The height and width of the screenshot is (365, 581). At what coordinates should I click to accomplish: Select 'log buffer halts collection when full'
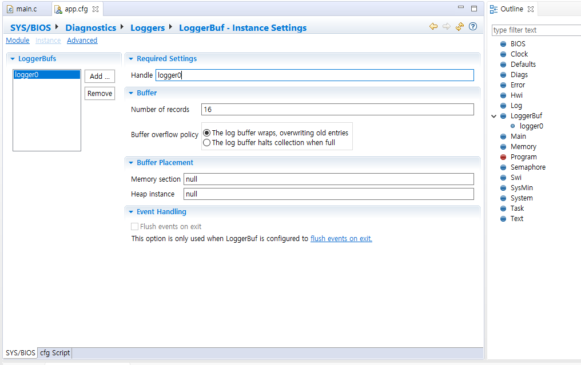(x=207, y=143)
